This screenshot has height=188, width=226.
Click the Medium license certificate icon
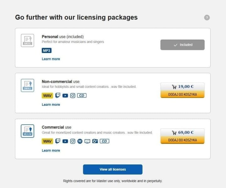point(27,131)
